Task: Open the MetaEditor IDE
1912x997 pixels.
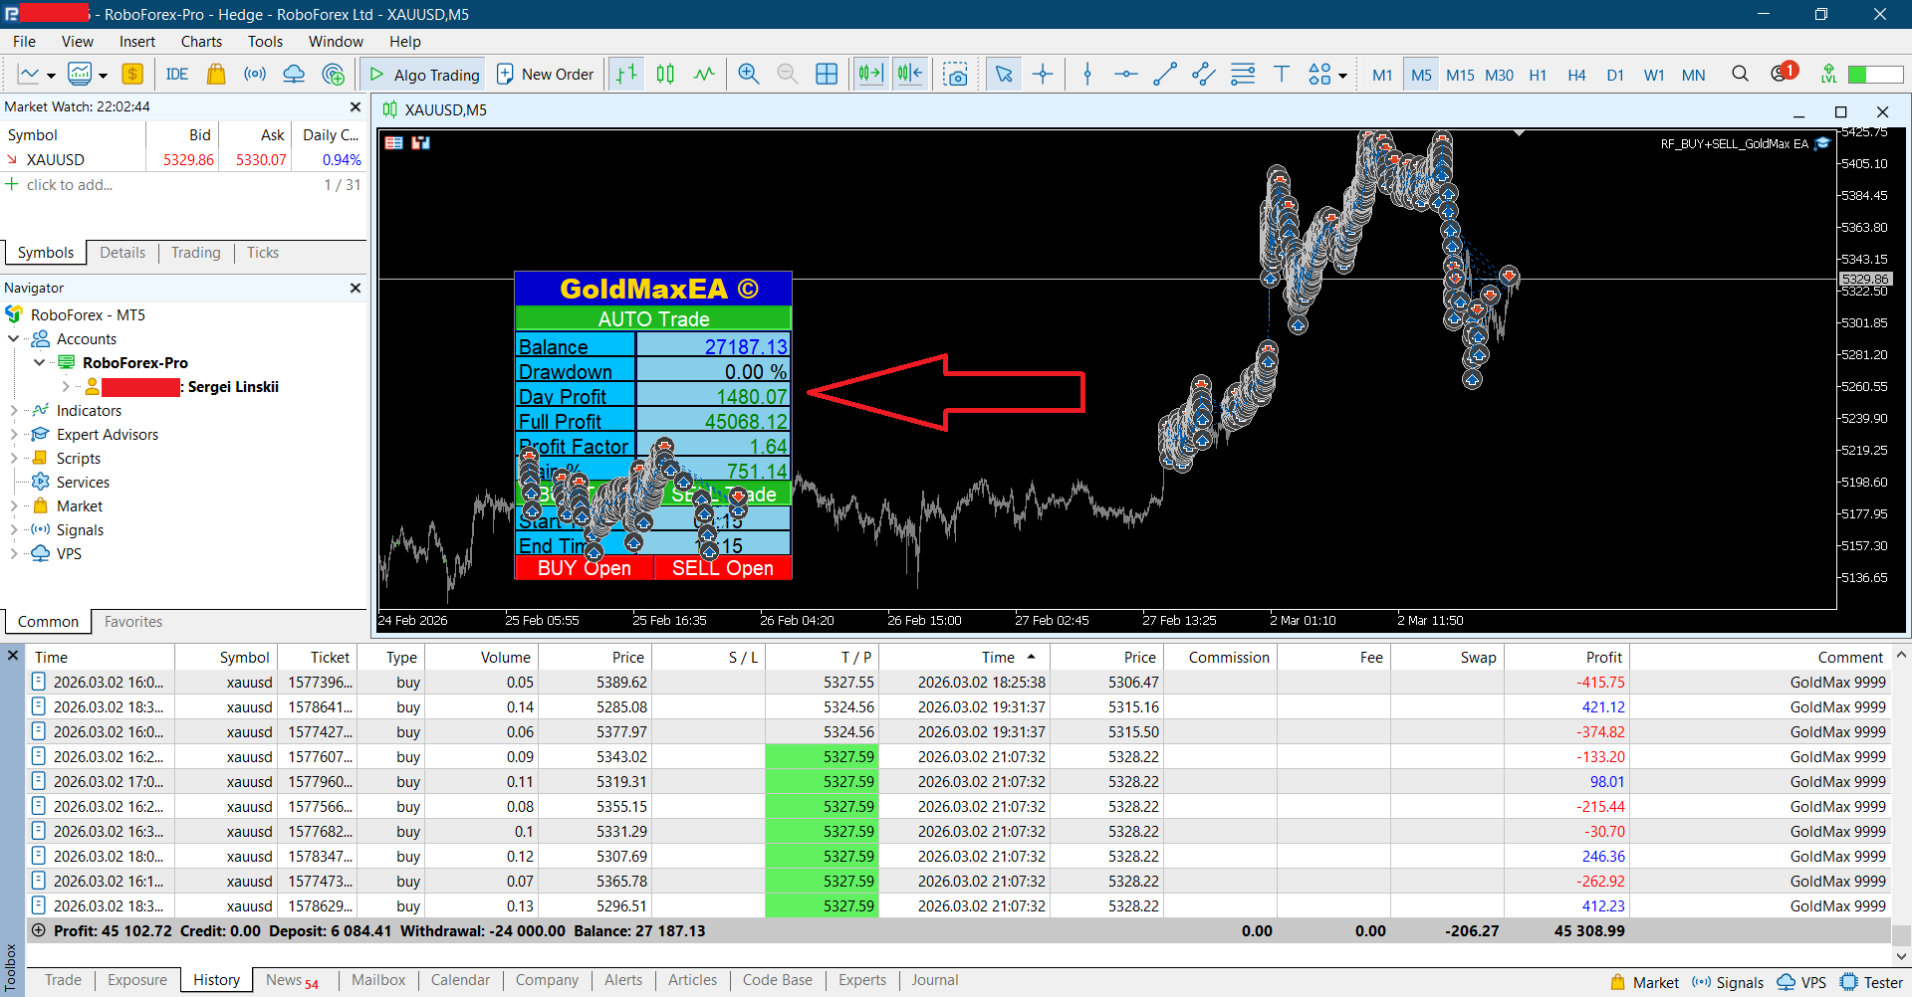Action: 177,75
